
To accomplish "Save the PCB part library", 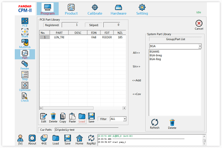I will [91, 118].
